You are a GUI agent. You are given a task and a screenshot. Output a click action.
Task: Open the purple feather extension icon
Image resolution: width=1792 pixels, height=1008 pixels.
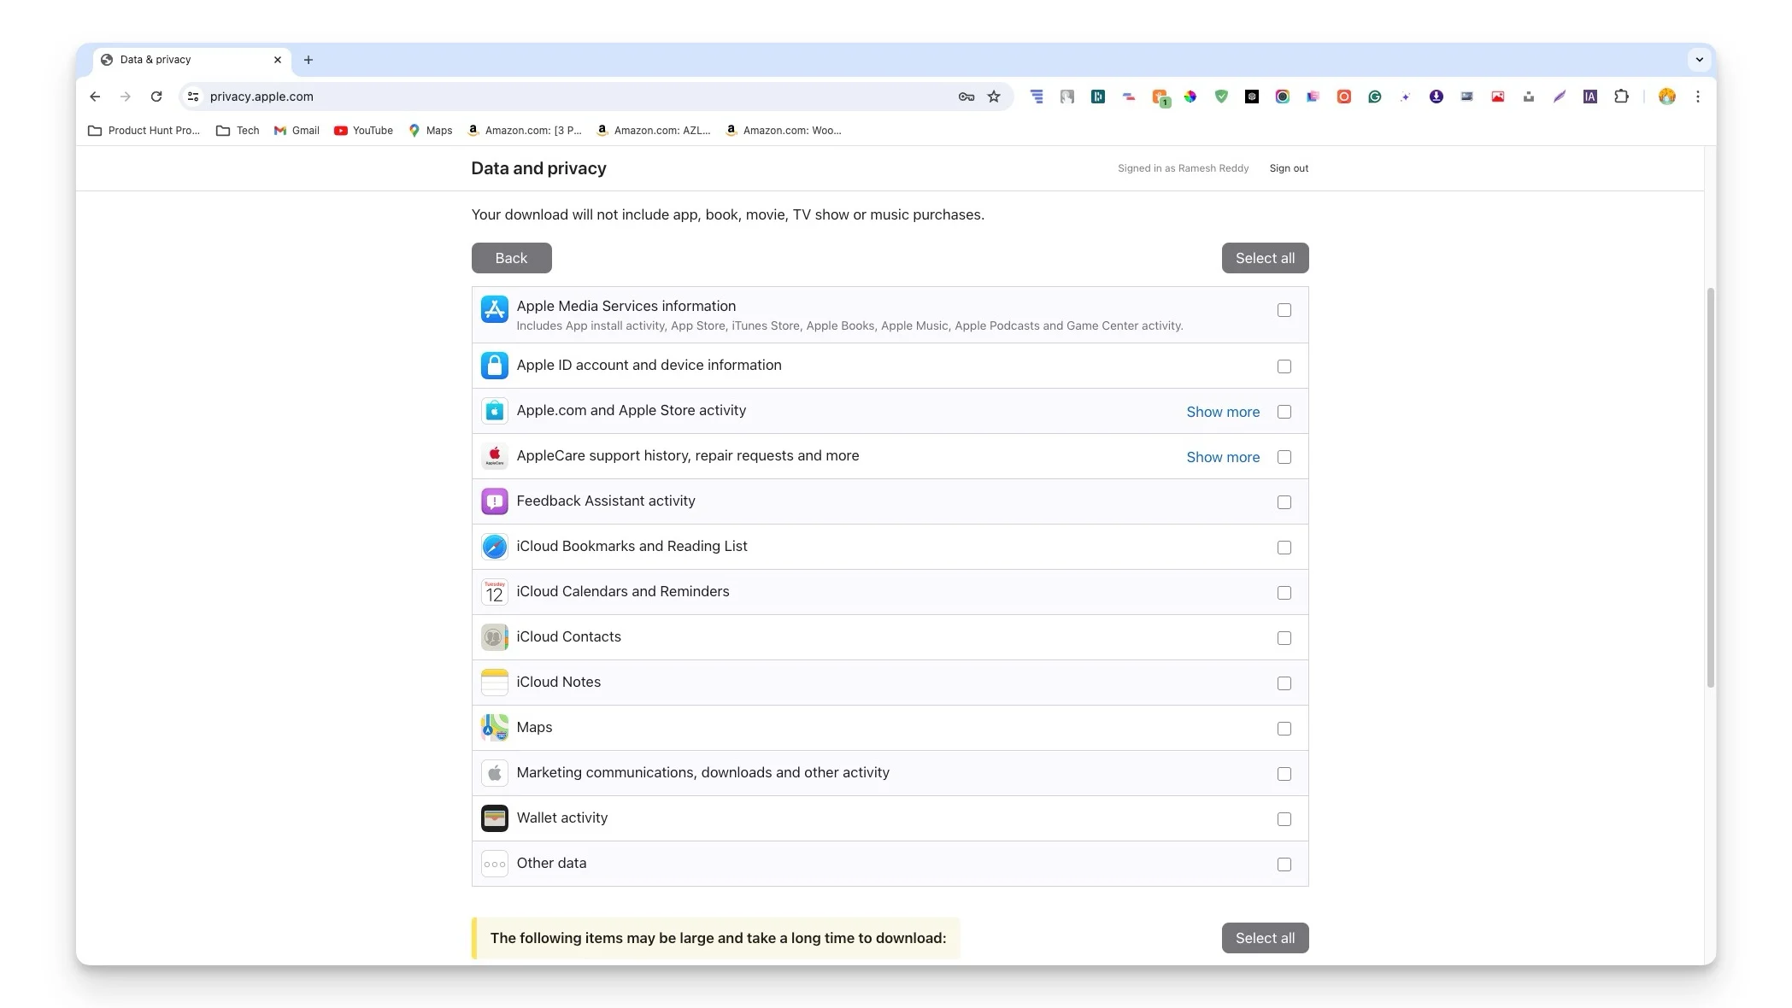[1560, 97]
